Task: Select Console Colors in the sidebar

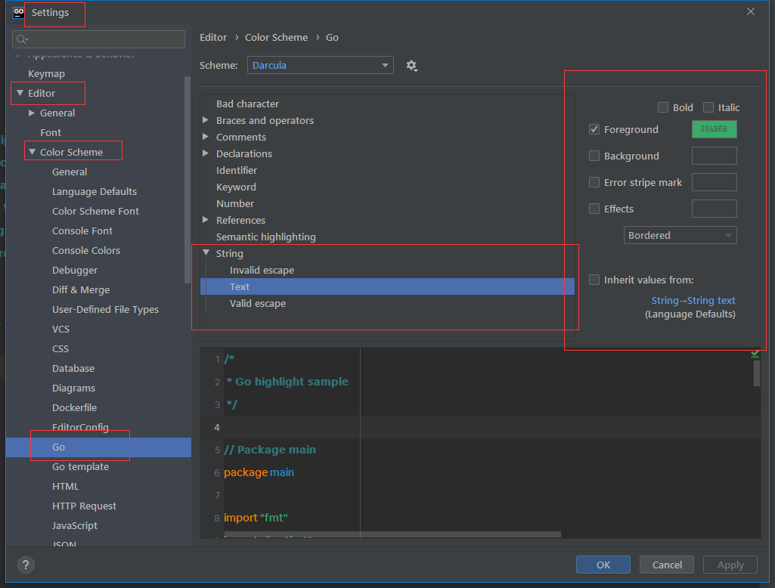Action: coord(86,250)
